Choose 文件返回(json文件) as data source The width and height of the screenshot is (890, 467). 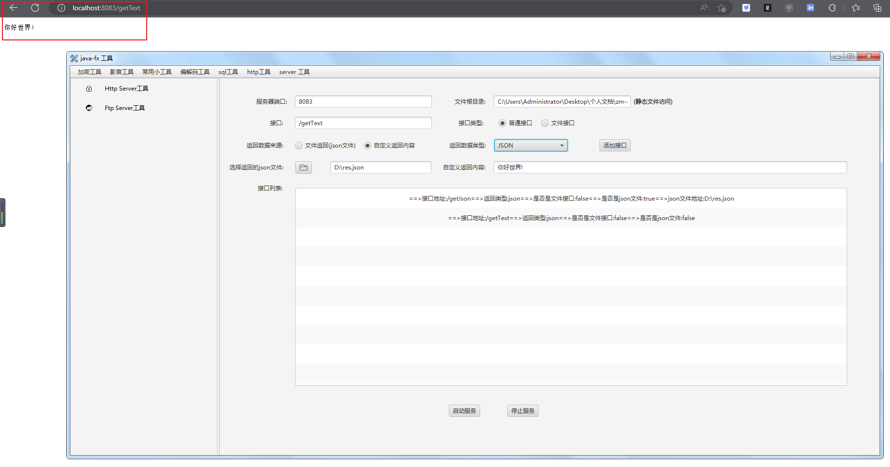coord(299,146)
